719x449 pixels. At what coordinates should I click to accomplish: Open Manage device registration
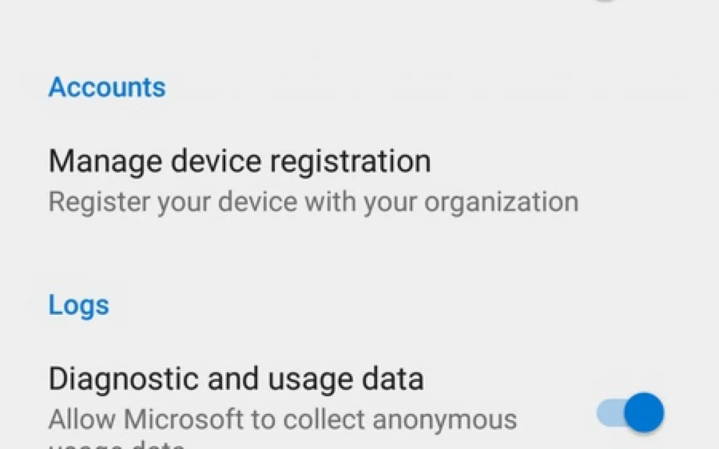(240, 161)
